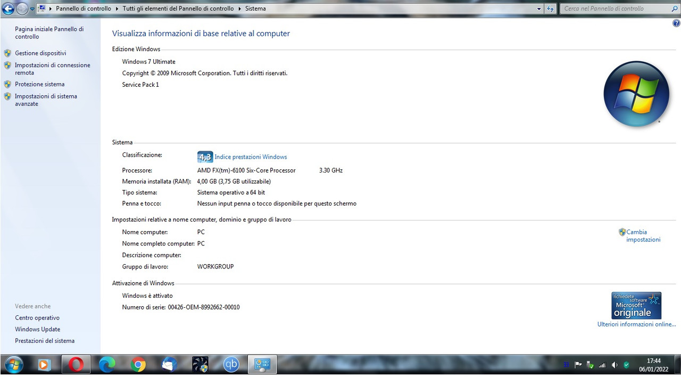Click the WORKGROUP value
681x385 pixels.
215,267
